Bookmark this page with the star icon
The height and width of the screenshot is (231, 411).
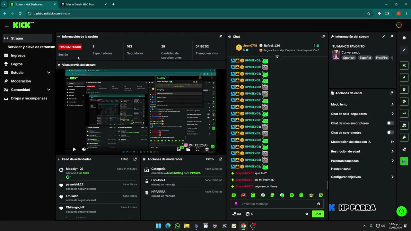click(x=369, y=13)
